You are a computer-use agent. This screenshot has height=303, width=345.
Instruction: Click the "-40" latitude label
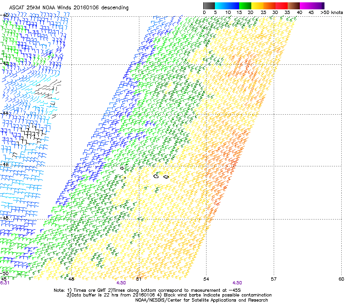click(x=5, y=15)
